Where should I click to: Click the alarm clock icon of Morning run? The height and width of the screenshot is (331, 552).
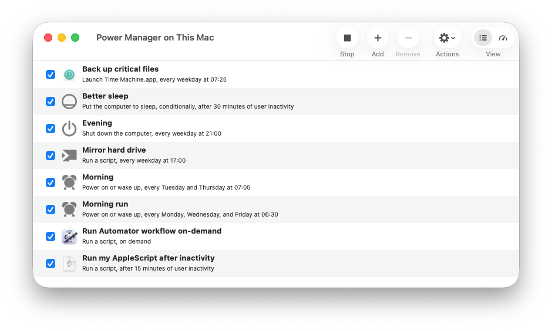click(69, 210)
